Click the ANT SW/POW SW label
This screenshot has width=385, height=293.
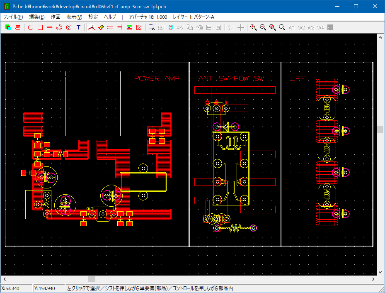[231, 78]
